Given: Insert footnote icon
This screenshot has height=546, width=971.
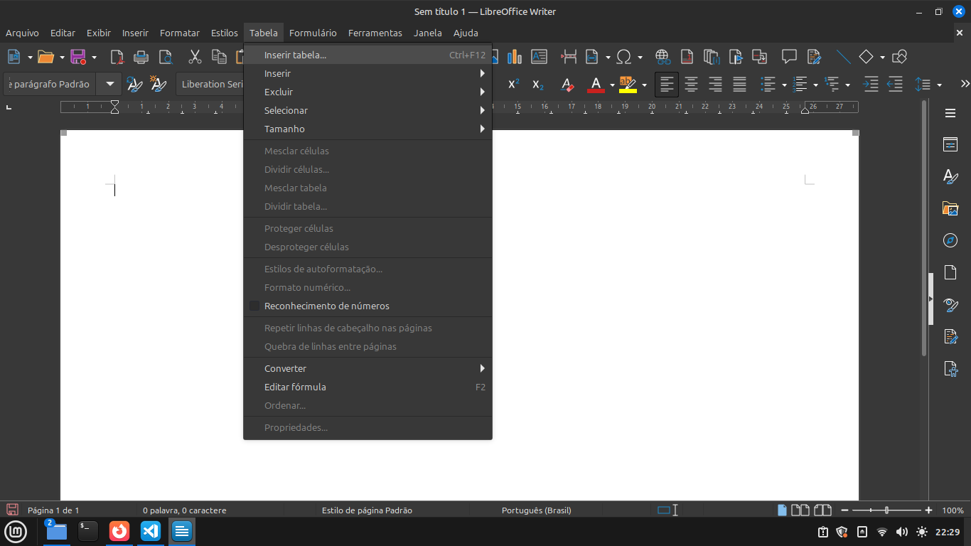Looking at the screenshot, I should [687, 57].
